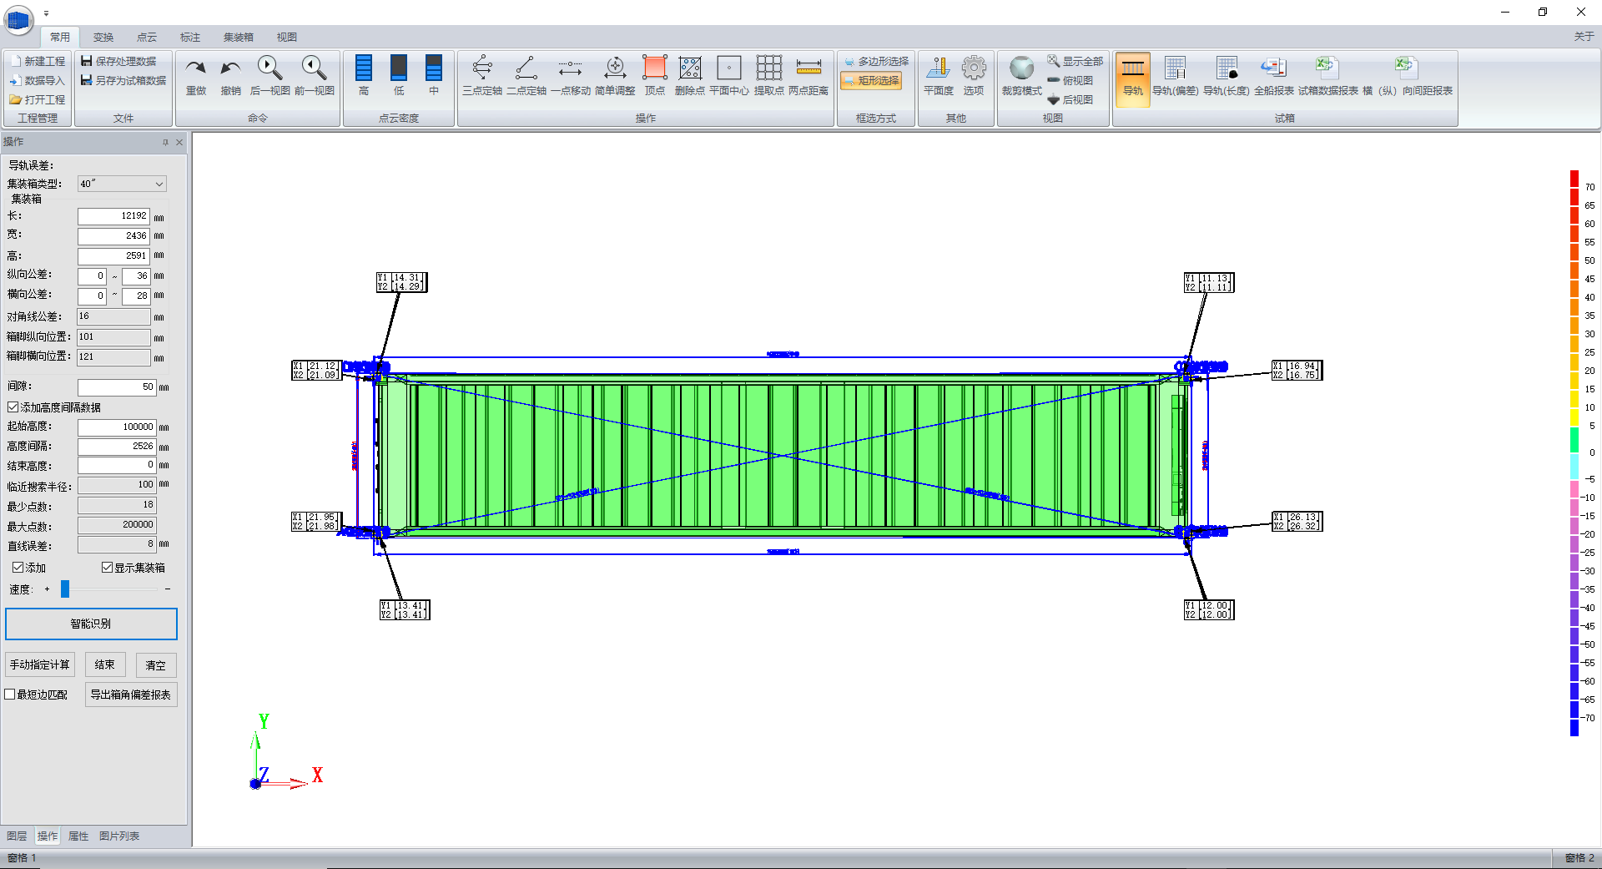Click the 导出箱角偏差报表 button
Image resolution: width=1602 pixels, height=869 pixels.
click(x=131, y=695)
